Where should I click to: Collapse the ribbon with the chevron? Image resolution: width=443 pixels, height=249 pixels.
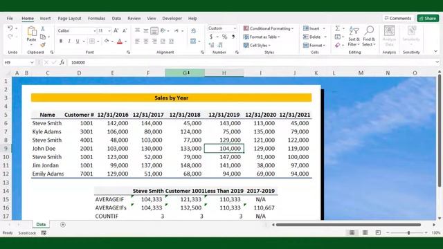(x=435, y=51)
